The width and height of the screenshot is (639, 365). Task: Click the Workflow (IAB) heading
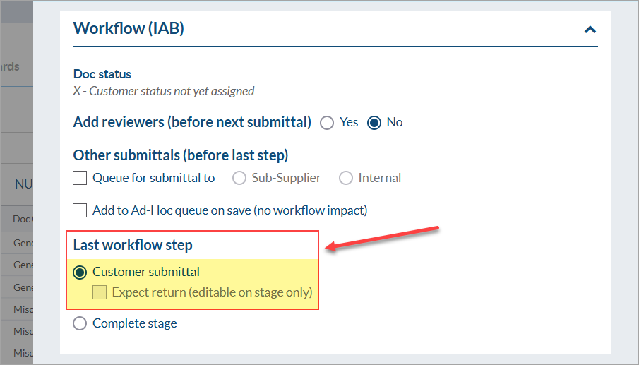pos(129,28)
